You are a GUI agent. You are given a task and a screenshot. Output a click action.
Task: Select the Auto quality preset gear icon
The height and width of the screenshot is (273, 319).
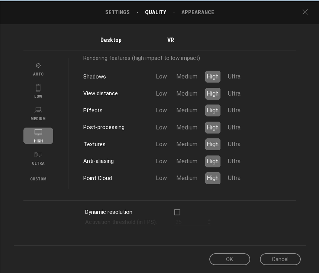click(x=38, y=66)
